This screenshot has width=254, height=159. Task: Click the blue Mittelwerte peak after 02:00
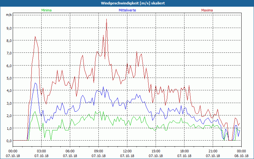[35, 83]
